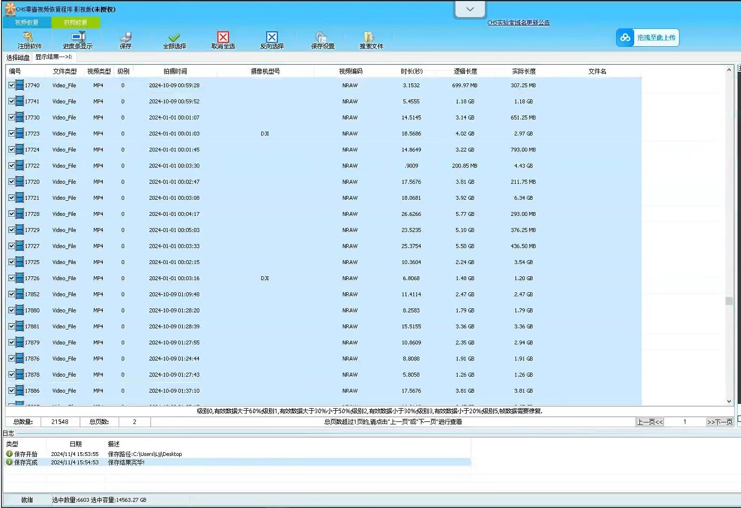
Task: Click the film icon of file 17741
Action: [x=20, y=101]
